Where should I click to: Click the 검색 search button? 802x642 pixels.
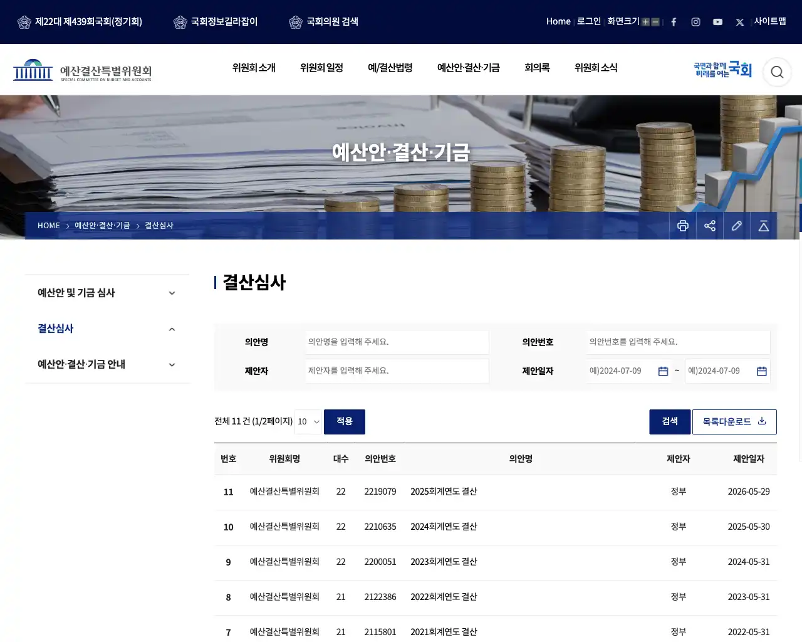(x=670, y=422)
